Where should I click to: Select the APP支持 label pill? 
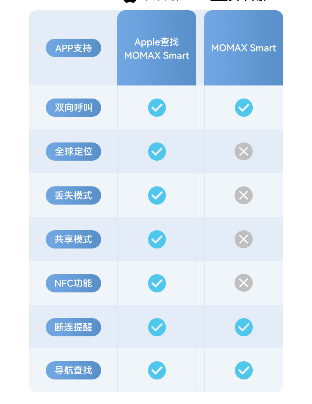73,48
